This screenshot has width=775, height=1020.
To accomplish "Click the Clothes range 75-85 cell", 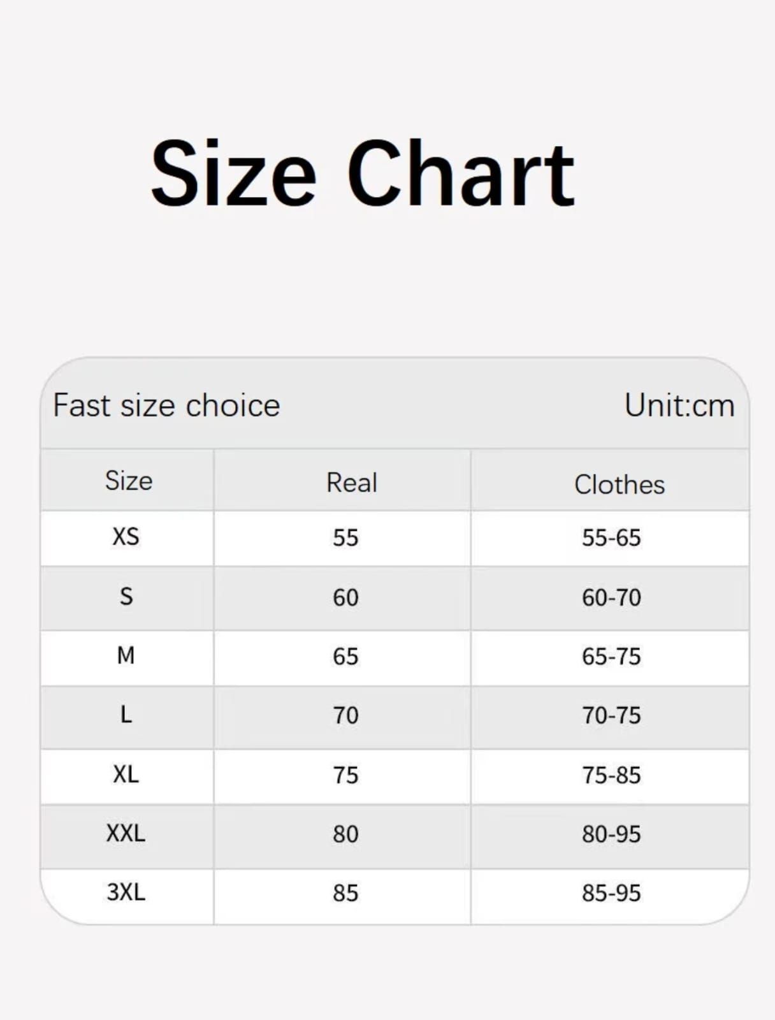I will (x=611, y=775).
